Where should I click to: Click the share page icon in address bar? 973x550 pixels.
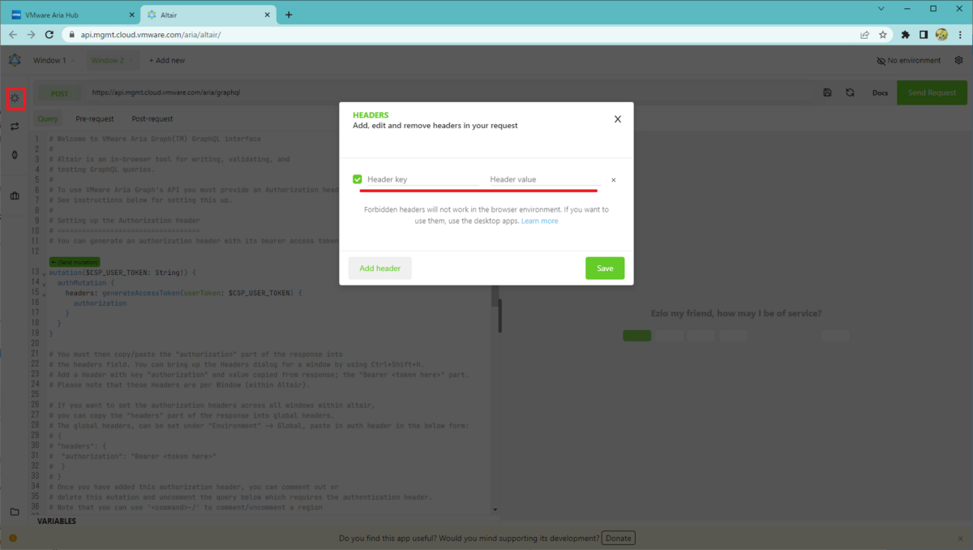(865, 35)
